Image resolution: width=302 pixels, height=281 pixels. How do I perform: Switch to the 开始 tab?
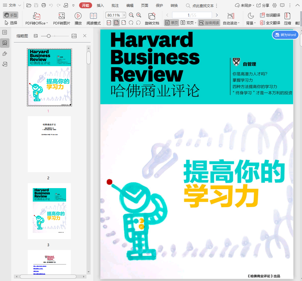tap(86, 5)
